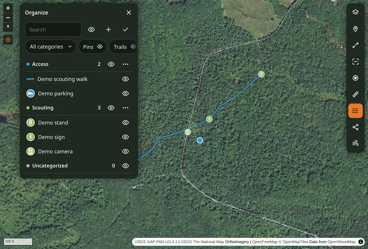Open the share tool
368x249 pixels.
[x=355, y=127]
